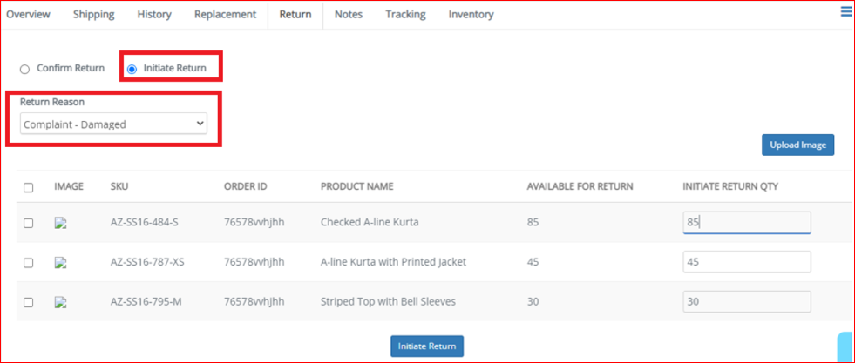Focus the return qty field showing 45
This screenshot has height=363, width=855.
(x=746, y=262)
